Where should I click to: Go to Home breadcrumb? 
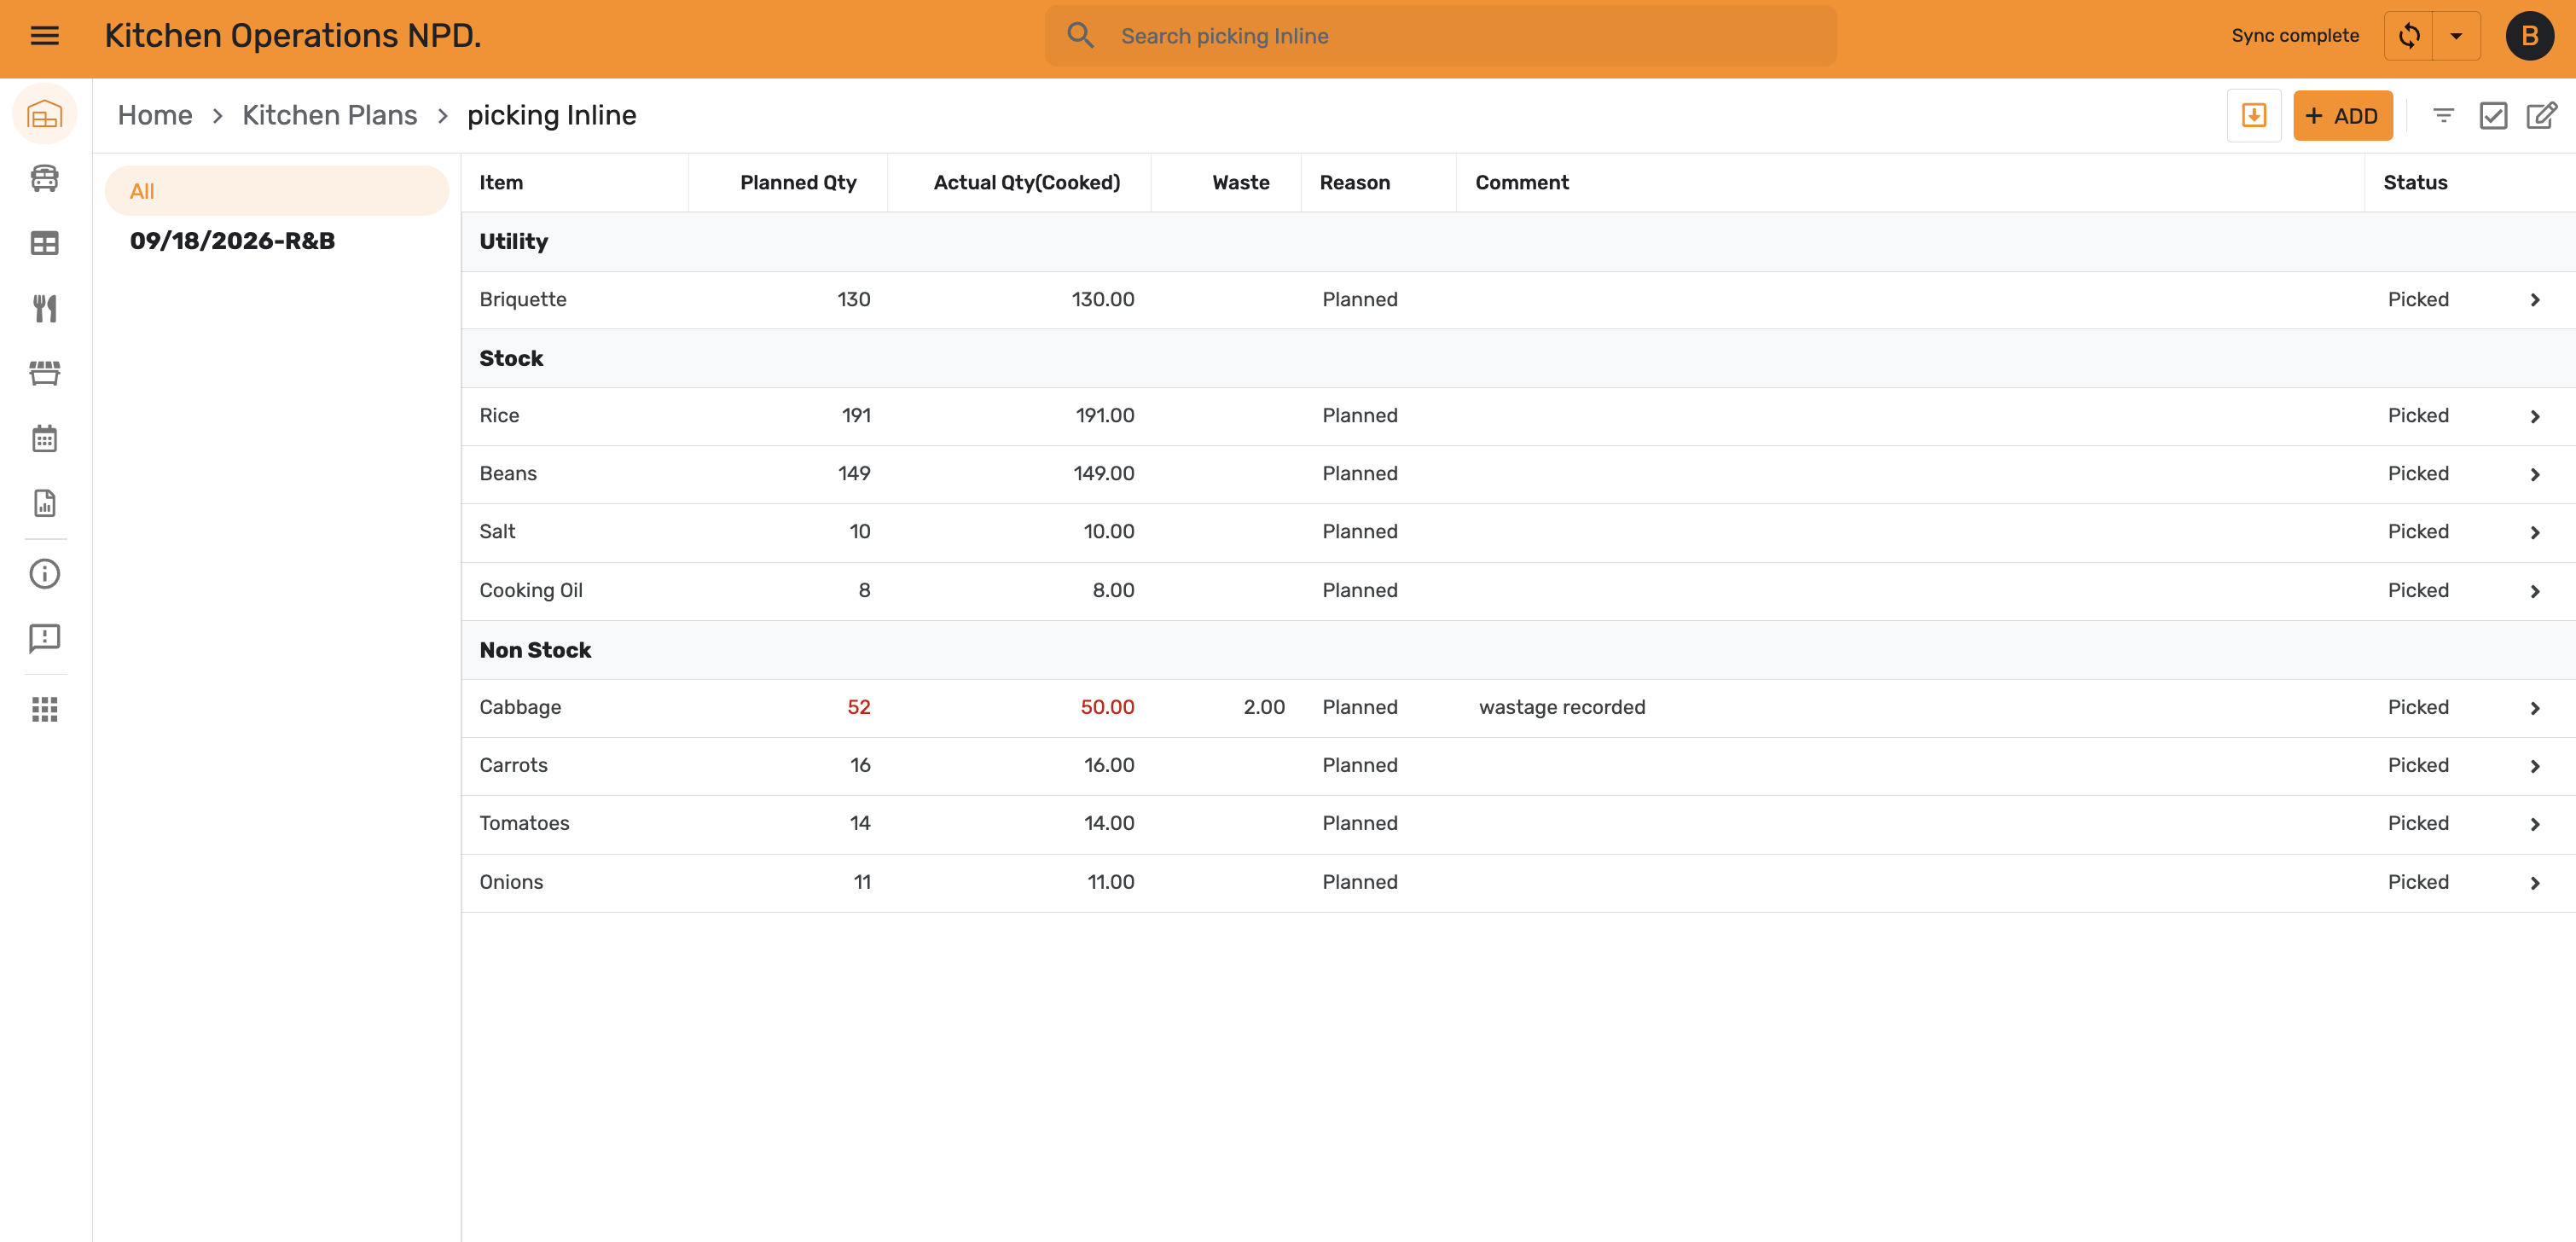pos(155,115)
